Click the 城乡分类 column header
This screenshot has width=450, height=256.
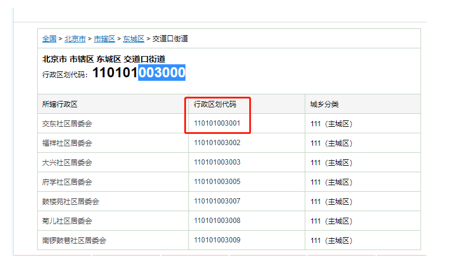pos(324,104)
